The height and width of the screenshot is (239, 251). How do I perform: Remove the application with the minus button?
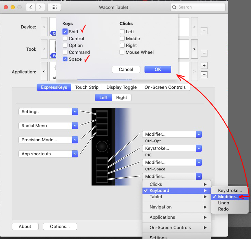click(204, 75)
